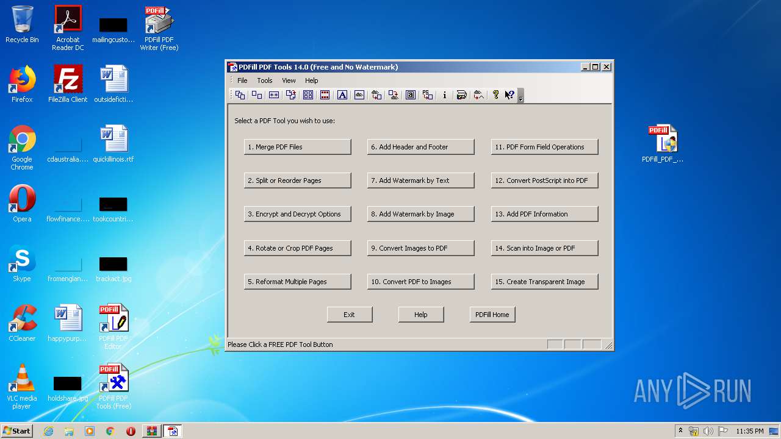Open Internet Explorer from the taskbar

point(48,431)
